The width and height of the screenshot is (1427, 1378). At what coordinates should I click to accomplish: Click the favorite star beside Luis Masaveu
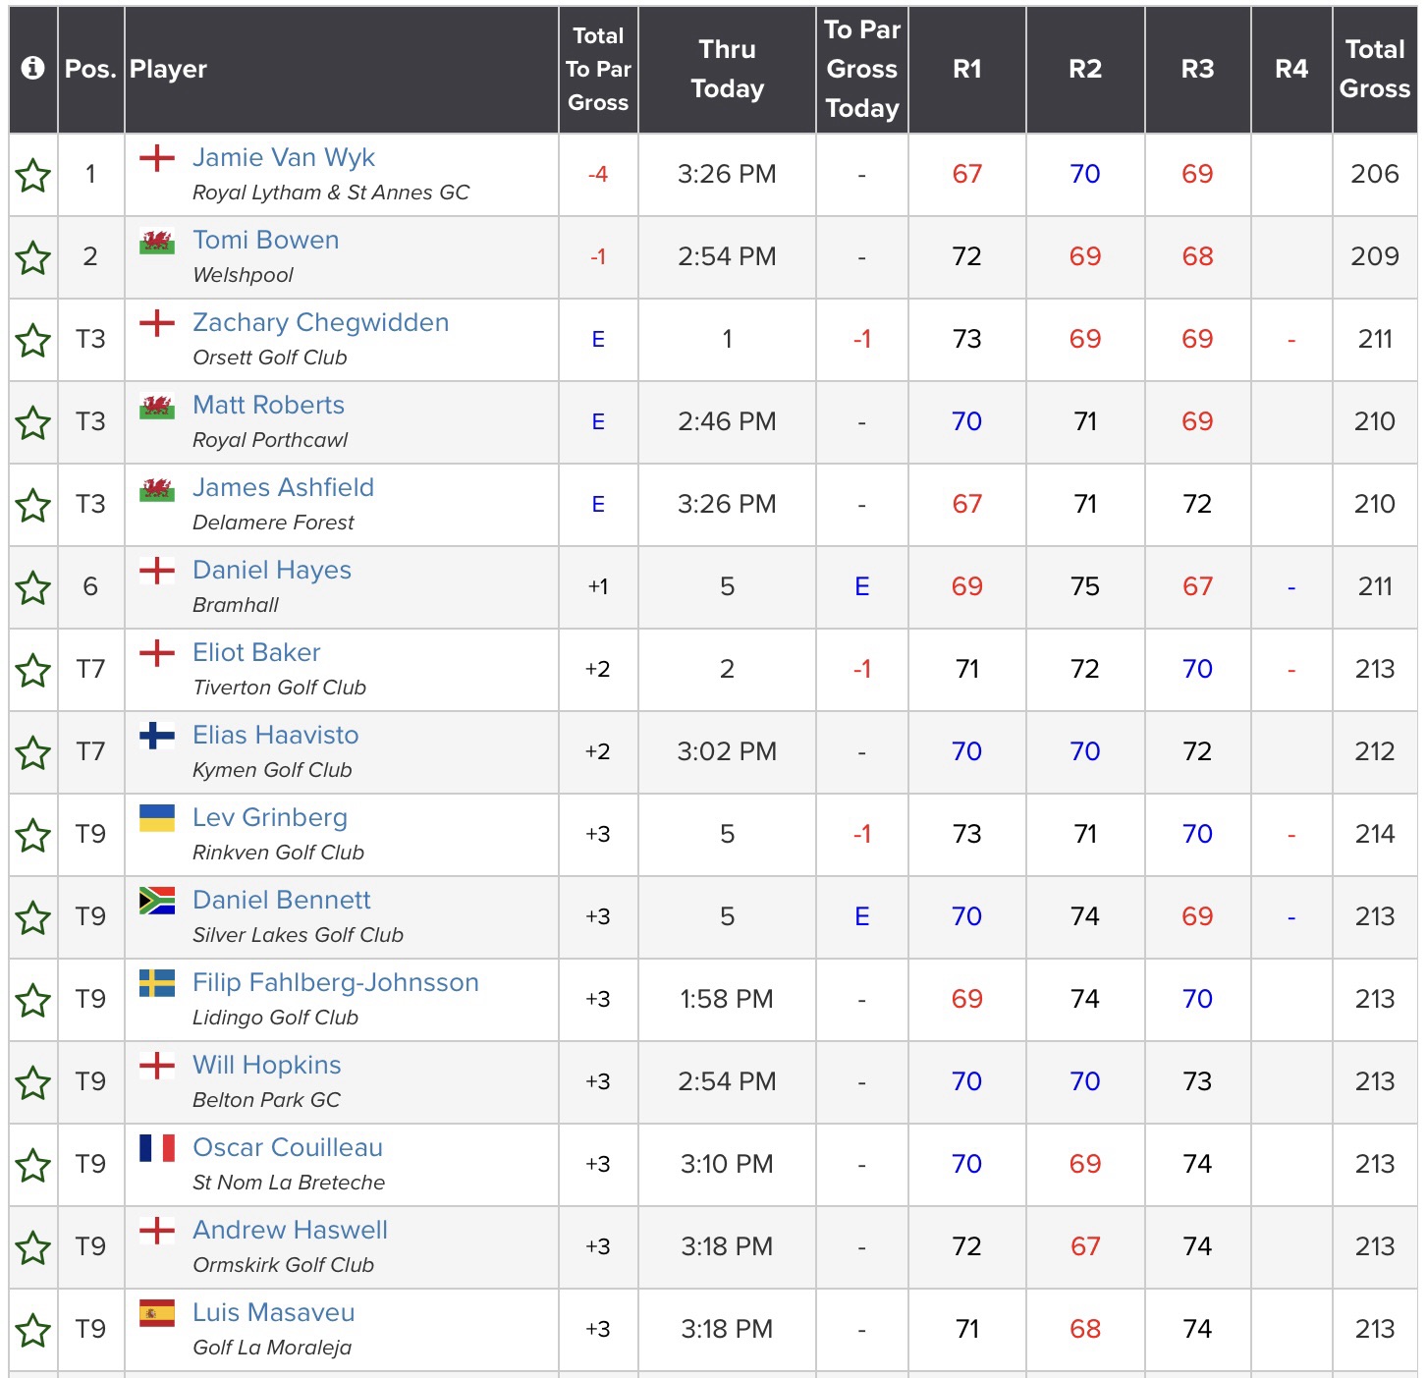click(x=32, y=1331)
